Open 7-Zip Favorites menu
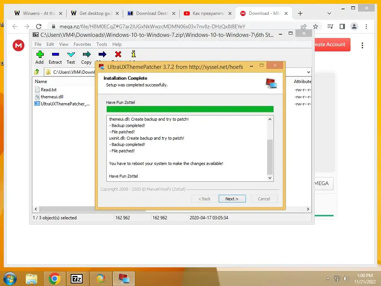 (82, 44)
